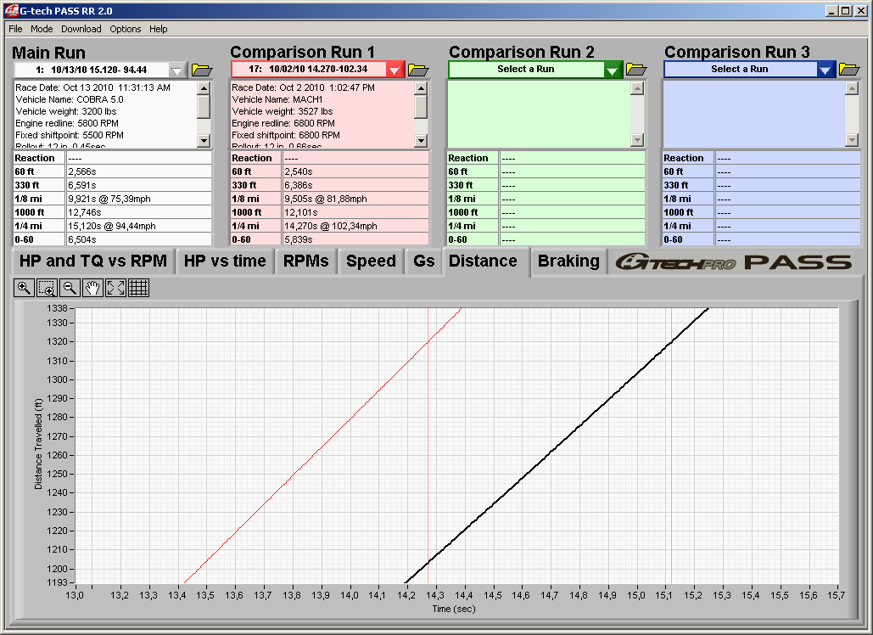Click Main Run 330 ft value '6,591s'
Viewport: 873px width, 635px height.
tap(82, 185)
